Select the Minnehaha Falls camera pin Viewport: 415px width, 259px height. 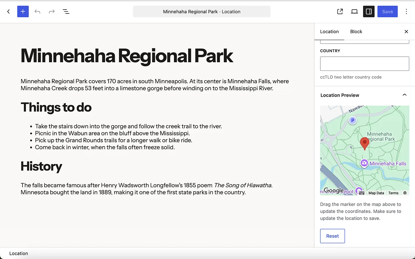[364, 163]
